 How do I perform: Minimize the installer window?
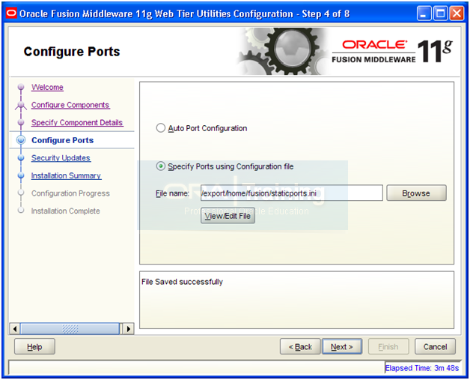click(x=424, y=13)
